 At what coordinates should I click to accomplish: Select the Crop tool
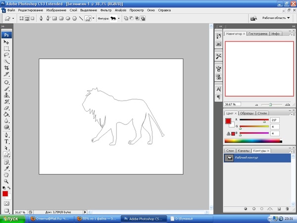pyautogui.click(x=6, y=68)
